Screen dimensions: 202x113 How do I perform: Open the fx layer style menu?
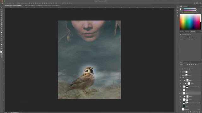[x=189, y=112]
